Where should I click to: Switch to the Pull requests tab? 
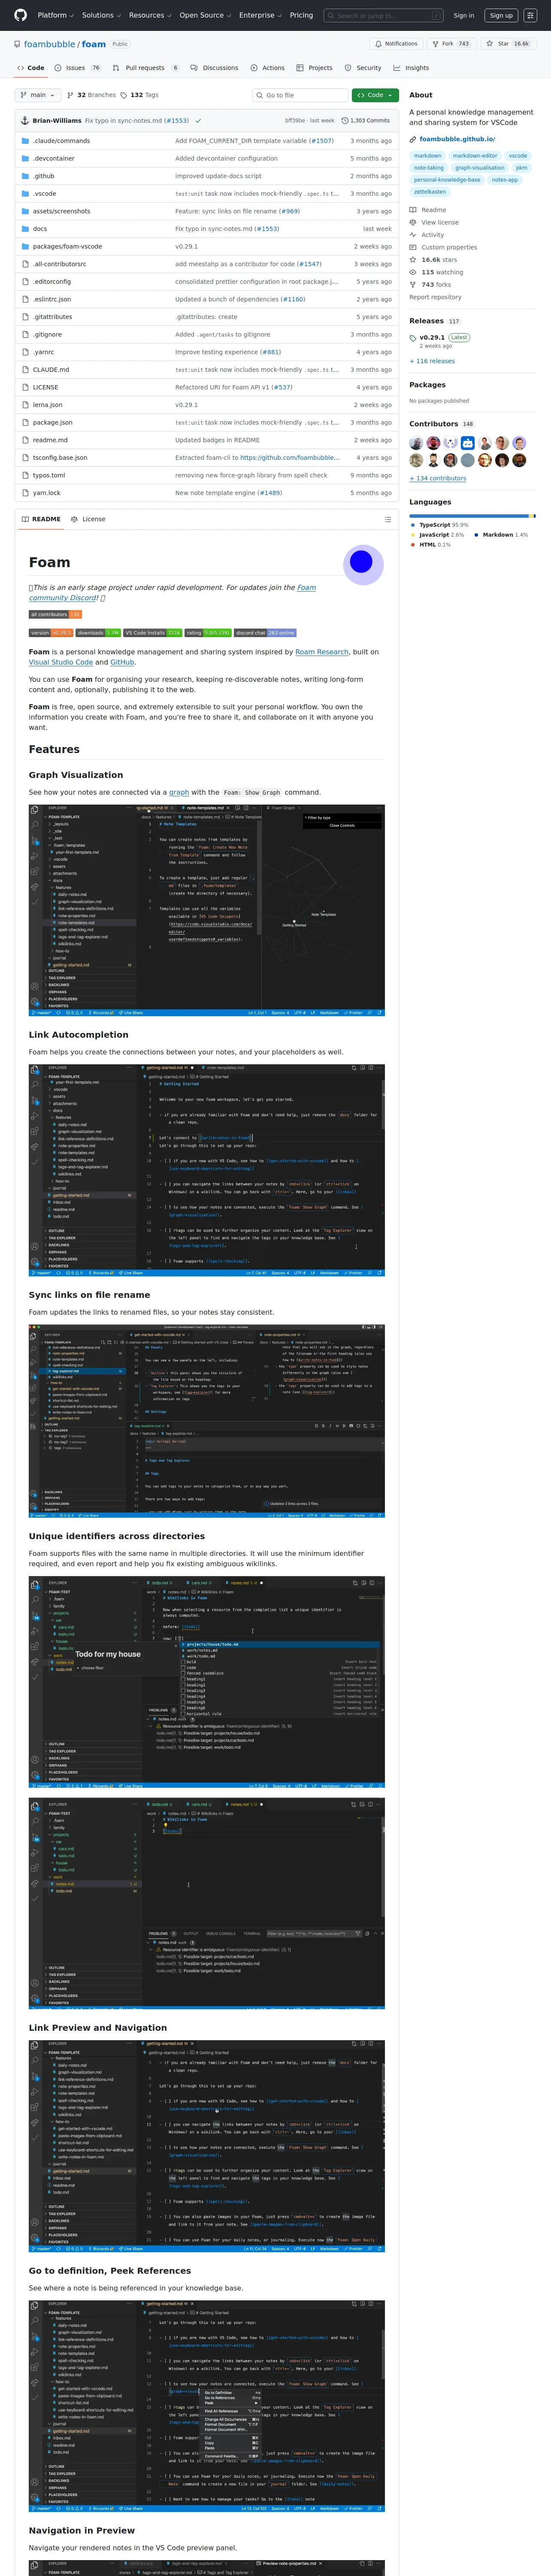point(147,68)
